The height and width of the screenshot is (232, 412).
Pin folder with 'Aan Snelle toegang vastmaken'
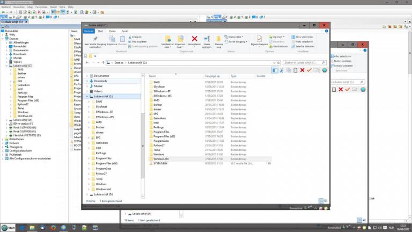(94, 40)
